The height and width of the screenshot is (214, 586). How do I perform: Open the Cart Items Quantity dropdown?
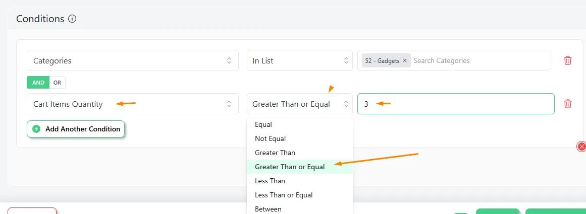coord(133,104)
